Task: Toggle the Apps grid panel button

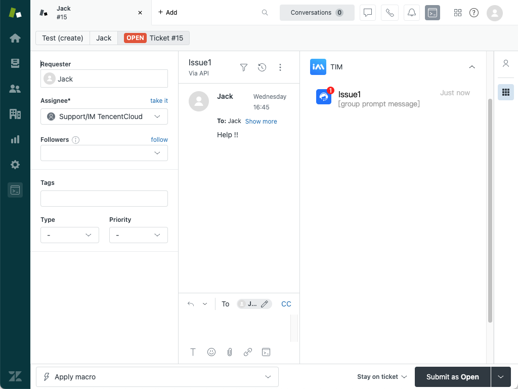Action: (x=505, y=92)
